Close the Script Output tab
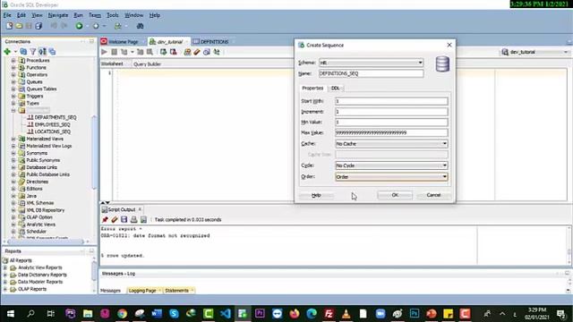Viewport: 573px width, 322px height. coord(140,209)
